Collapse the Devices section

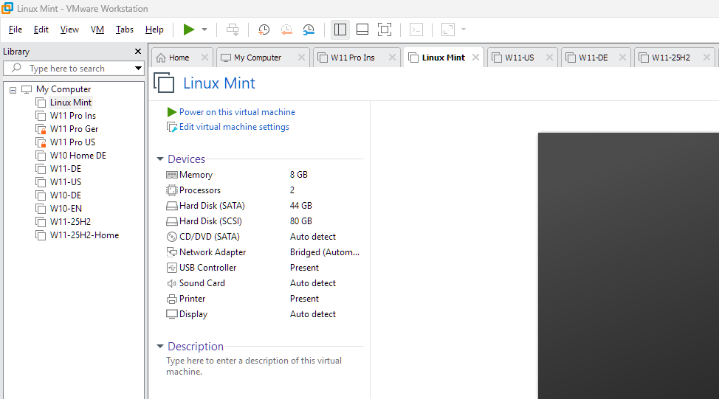click(x=160, y=159)
